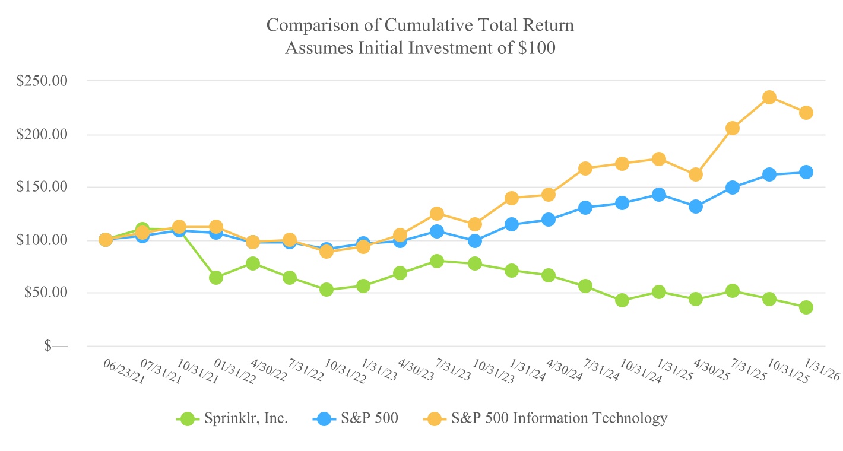
Task: Select the Sprinklr data point at 01/31/22
Action: tap(216, 278)
